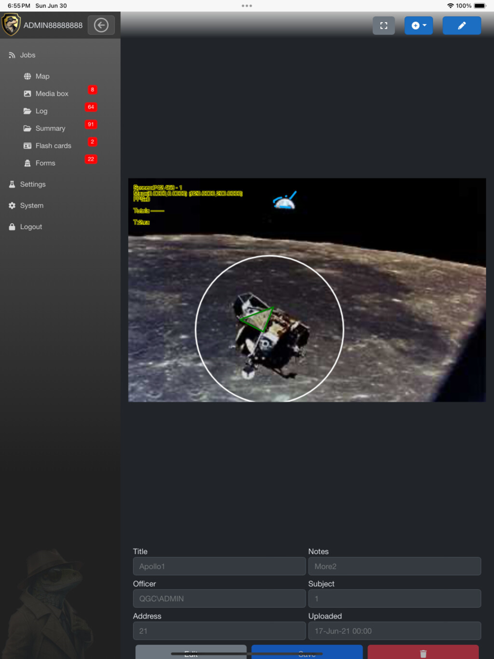This screenshot has width=494, height=659.
Task: Open the Forms page
Action: click(x=45, y=163)
